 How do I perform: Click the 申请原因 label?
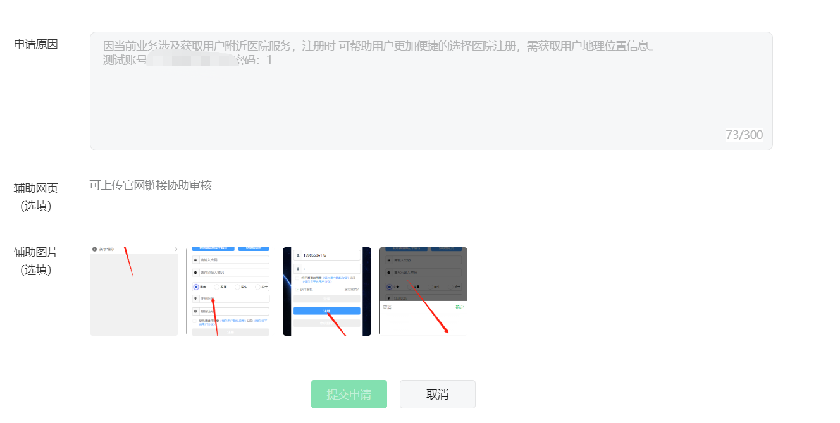click(36, 44)
